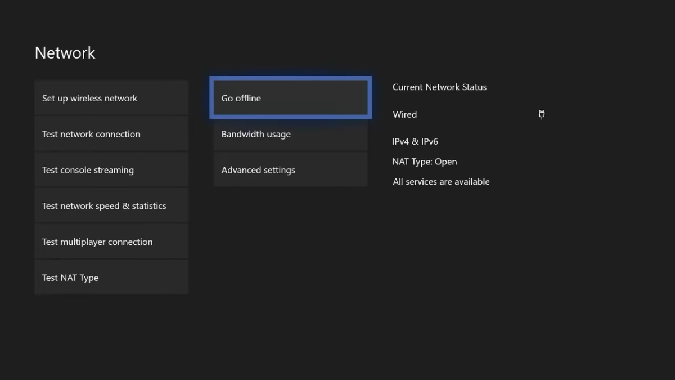The width and height of the screenshot is (675, 380).
Task: Click the All services are available message
Action: pos(441,181)
